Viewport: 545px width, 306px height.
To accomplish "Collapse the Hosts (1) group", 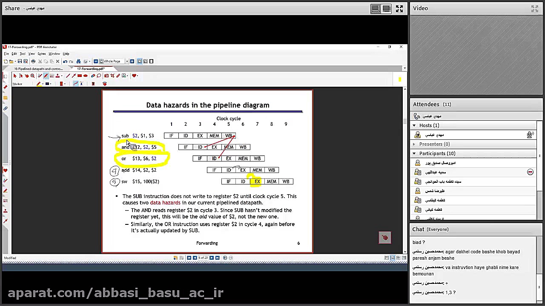I will pyautogui.click(x=414, y=125).
